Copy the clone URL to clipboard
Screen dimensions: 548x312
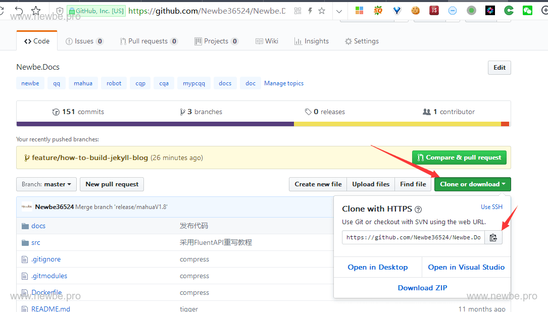493,237
